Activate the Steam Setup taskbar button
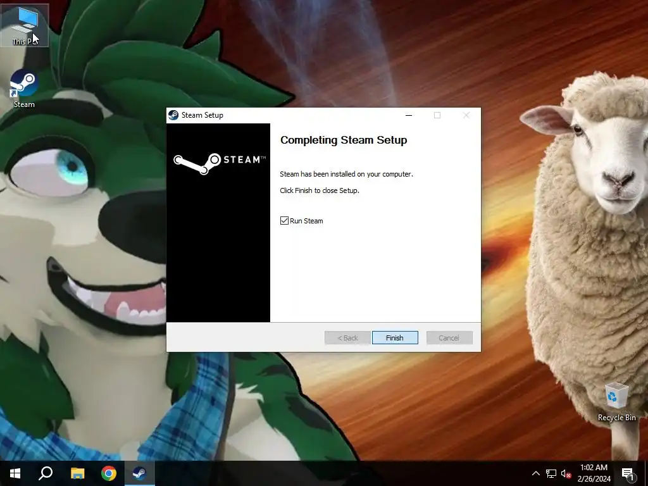This screenshot has height=486, width=648. 140,473
